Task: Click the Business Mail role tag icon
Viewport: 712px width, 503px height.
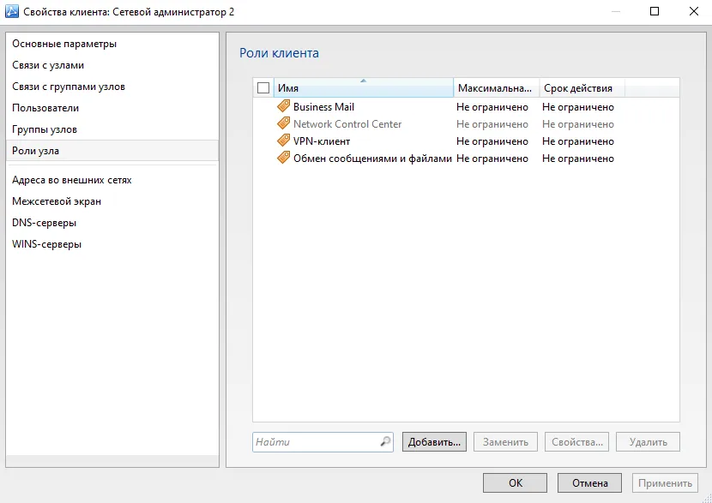Action: pos(283,106)
